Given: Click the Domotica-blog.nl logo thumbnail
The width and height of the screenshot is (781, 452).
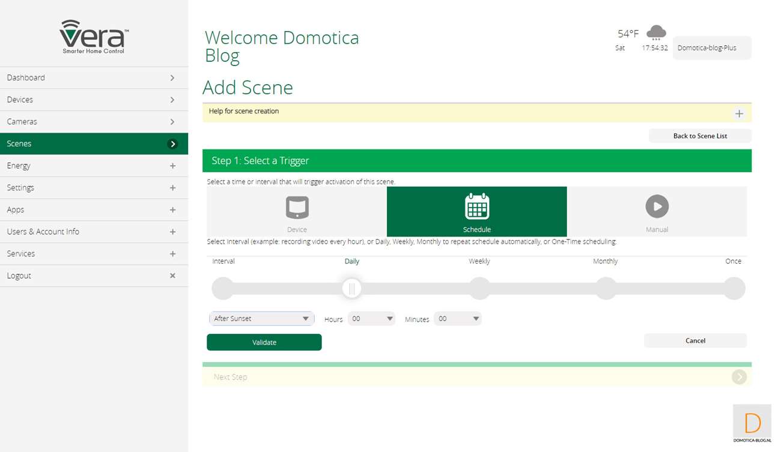Looking at the screenshot, I should (x=752, y=424).
